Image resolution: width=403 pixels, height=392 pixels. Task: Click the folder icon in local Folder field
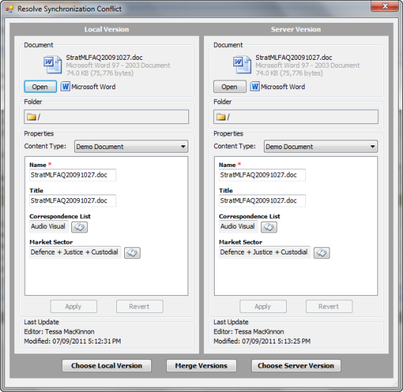[31, 117]
